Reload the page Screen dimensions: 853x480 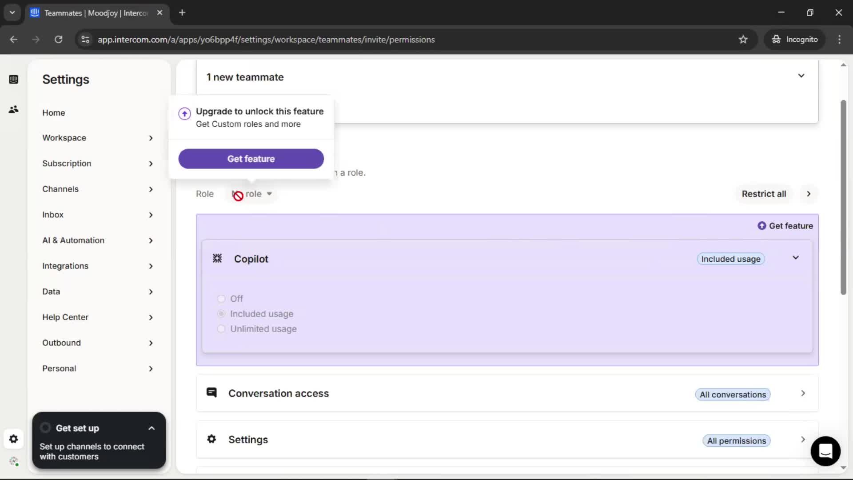point(58,40)
